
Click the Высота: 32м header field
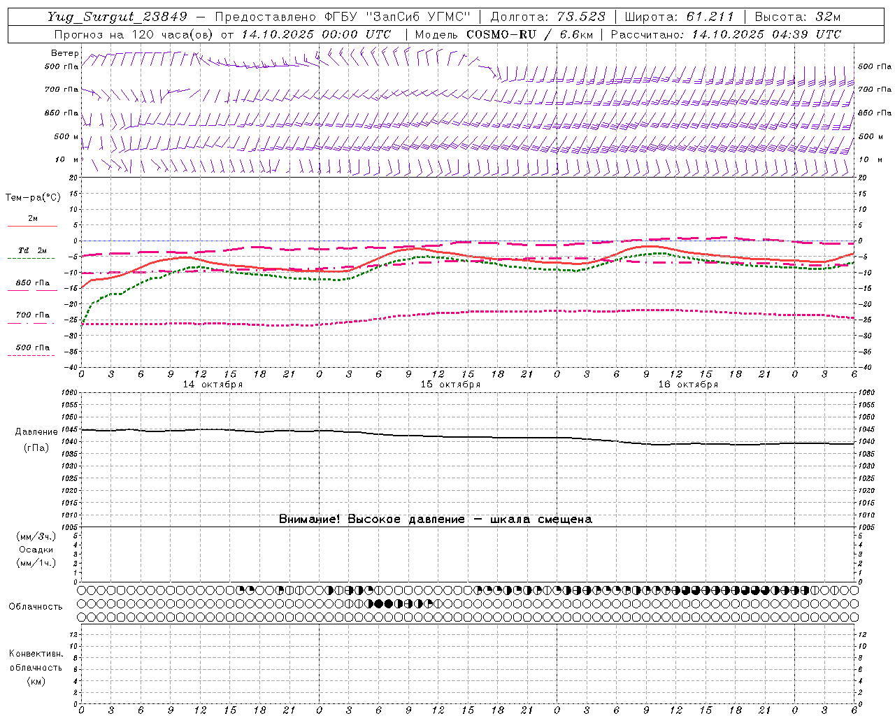(x=798, y=17)
